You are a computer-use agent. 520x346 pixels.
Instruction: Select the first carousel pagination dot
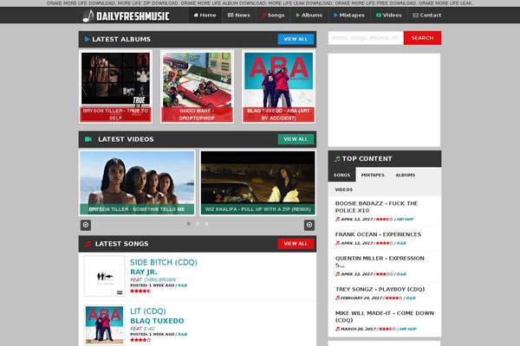pyautogui.click(x=189, y=224)
